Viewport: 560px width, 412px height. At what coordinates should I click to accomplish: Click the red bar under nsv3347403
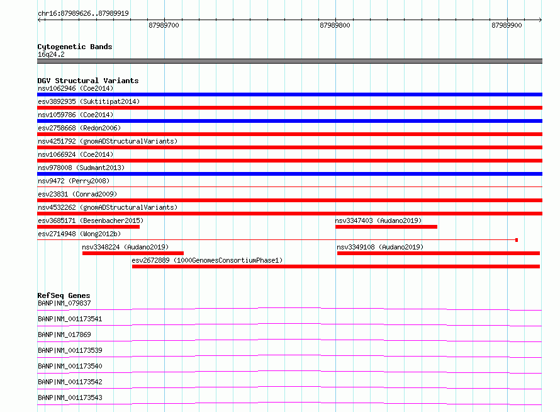pos(386,227)
